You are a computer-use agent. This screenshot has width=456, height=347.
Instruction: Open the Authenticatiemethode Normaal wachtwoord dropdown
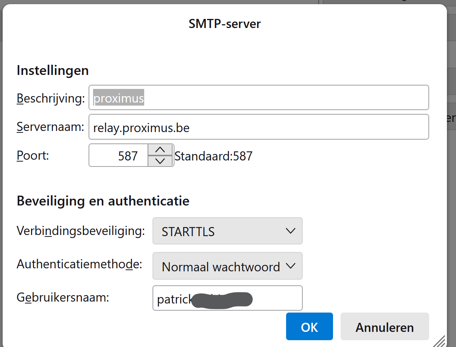click(x=227, y=266)
